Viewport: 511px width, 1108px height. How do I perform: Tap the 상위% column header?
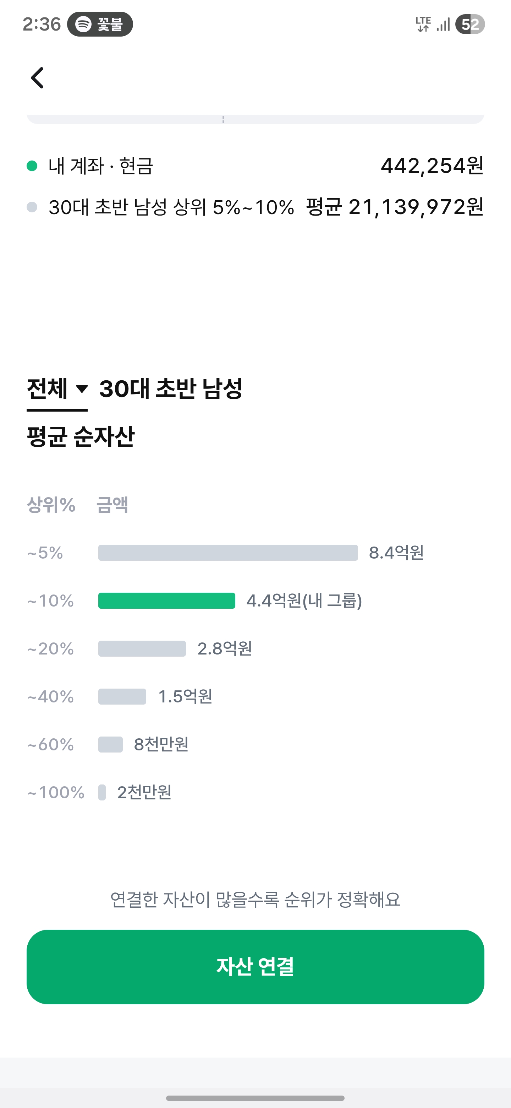click(x=51, y=505)
